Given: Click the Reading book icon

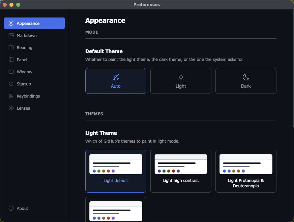Looking at the screenshot, I should pos(11,47).
